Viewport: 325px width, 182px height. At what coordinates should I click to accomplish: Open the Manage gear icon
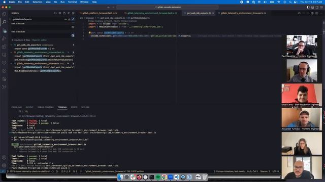click(x=4, y=165)
